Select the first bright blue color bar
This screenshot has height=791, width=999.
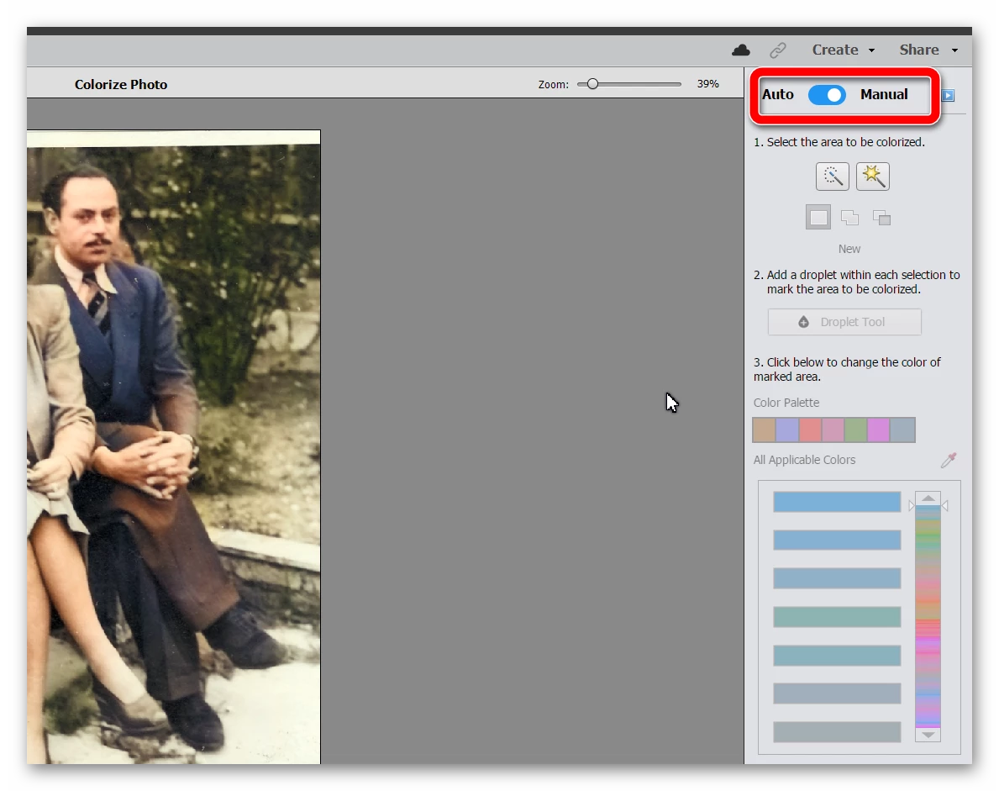point(837,503)
